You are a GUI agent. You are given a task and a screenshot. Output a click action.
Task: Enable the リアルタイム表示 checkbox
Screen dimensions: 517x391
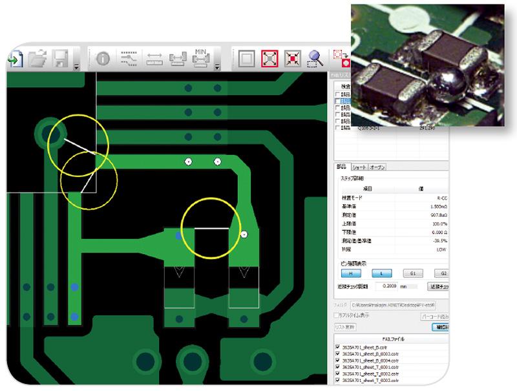tap(335, 315)
